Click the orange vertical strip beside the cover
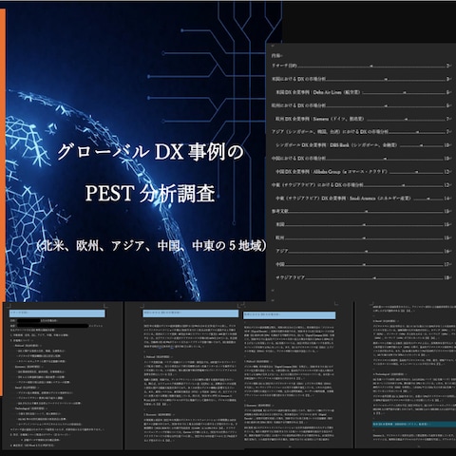 (x=3, y=202)
